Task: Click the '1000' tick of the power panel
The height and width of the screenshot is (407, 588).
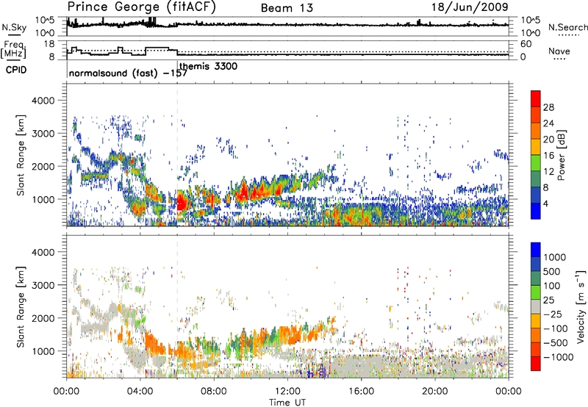Action: click(x=43, y=199)
